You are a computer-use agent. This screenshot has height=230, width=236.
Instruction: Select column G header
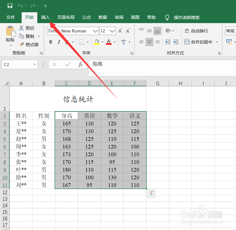pyautogui.click(x=158, y=83)
